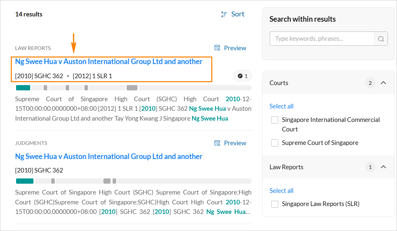
Task: Click the Search within results input field
Action: [322, 39]
